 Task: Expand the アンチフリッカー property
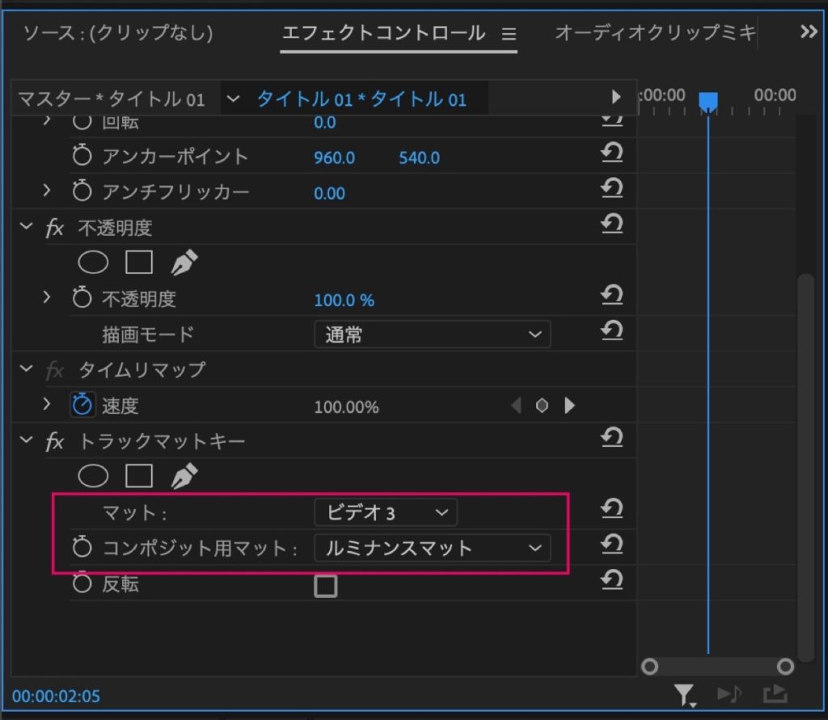click(46, 190)
